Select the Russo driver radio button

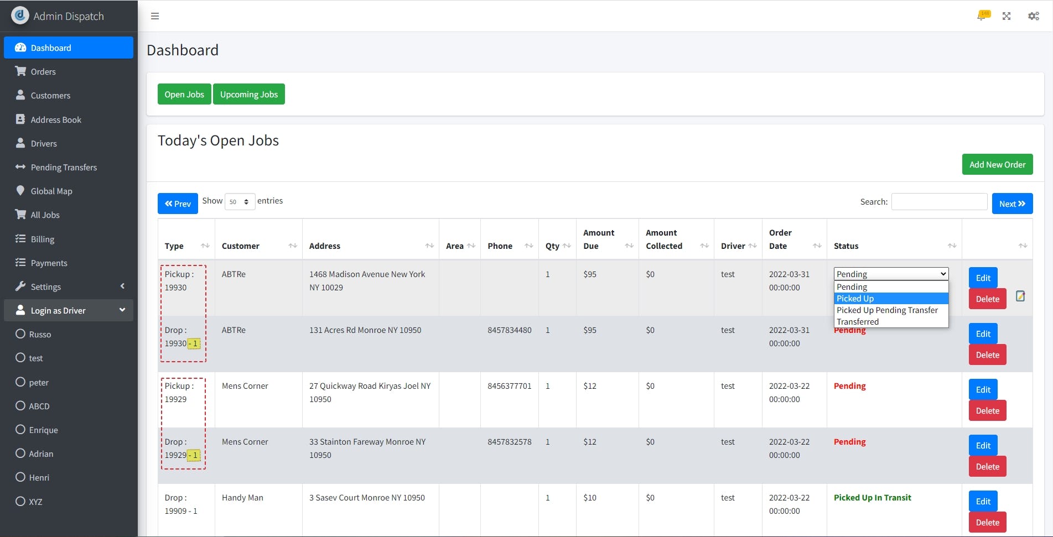click(x=20, y=334)
